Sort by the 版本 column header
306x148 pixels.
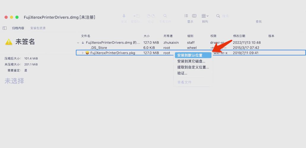(272, 36)
